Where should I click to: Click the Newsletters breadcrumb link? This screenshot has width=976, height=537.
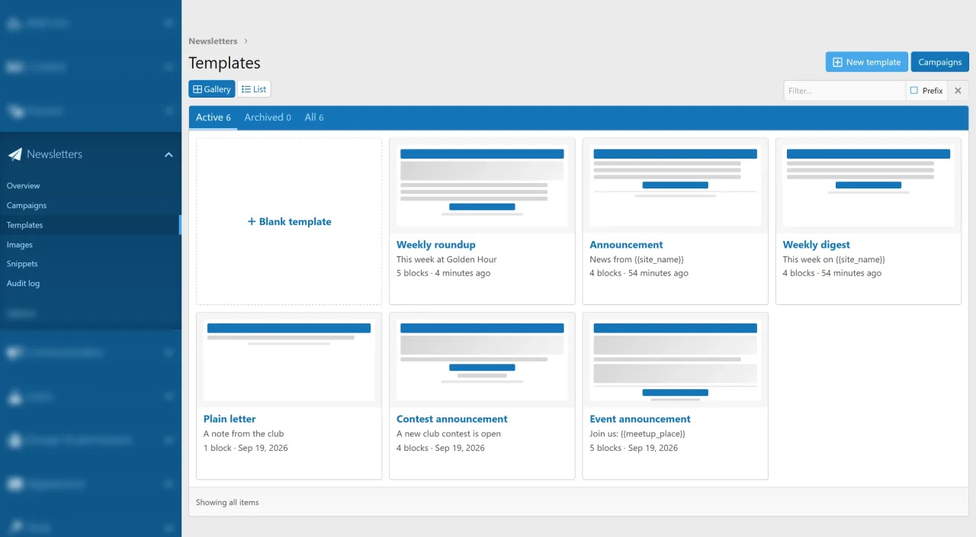[x=213, y=41]
